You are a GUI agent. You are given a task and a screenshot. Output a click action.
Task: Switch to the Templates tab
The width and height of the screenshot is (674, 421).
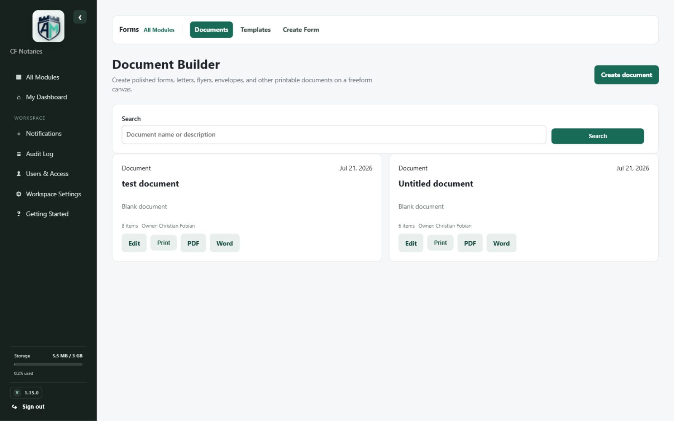tap(255, 29)
